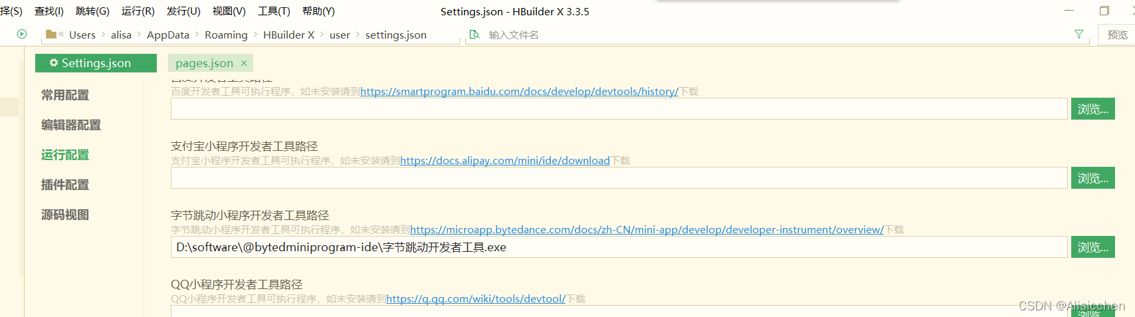This screenshot has height=317, width=1135.
Task: Click user in the breadcrumb path
Action: (x=340, y=35)
